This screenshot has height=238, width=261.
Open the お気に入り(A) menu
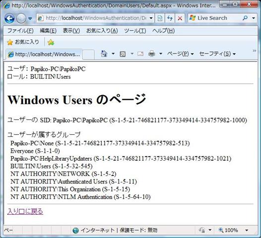(x=102, y=31)
